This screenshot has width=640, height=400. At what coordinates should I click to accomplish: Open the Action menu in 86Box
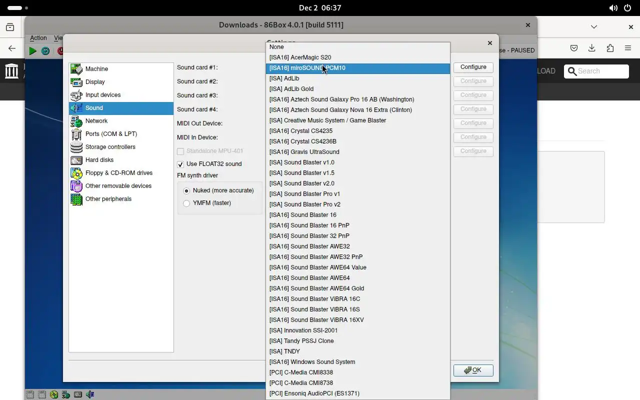point(38,38)
